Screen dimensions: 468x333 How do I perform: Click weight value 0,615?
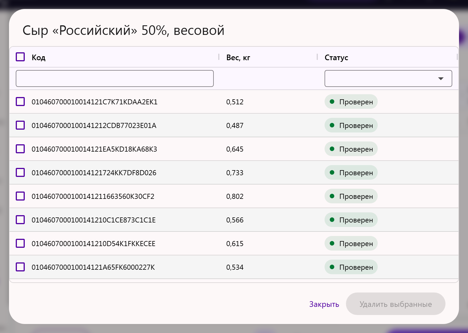pos(235,244)
